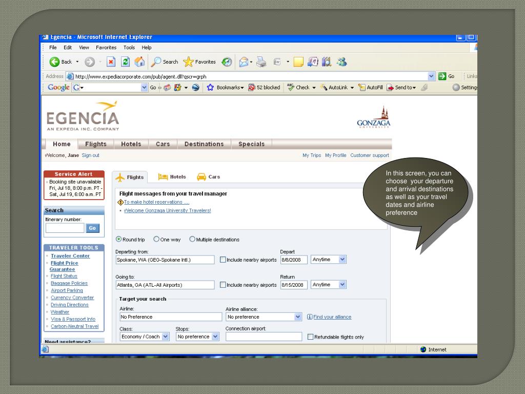This screenshot has width=525, height=394.
Task: Click the Itinerary number Go button
Action: (x=92, y=228)
